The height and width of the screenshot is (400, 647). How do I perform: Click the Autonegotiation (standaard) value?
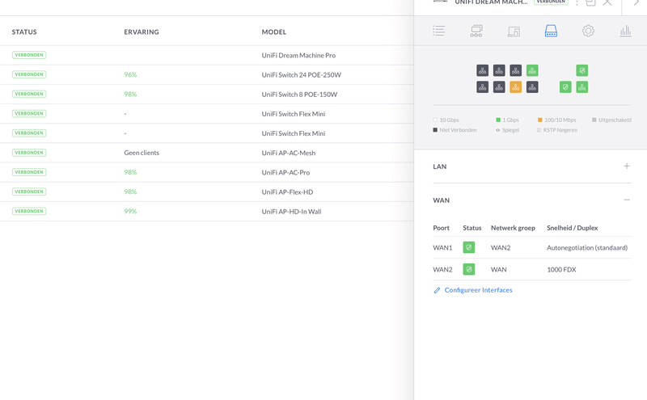(x=587, y=247)
